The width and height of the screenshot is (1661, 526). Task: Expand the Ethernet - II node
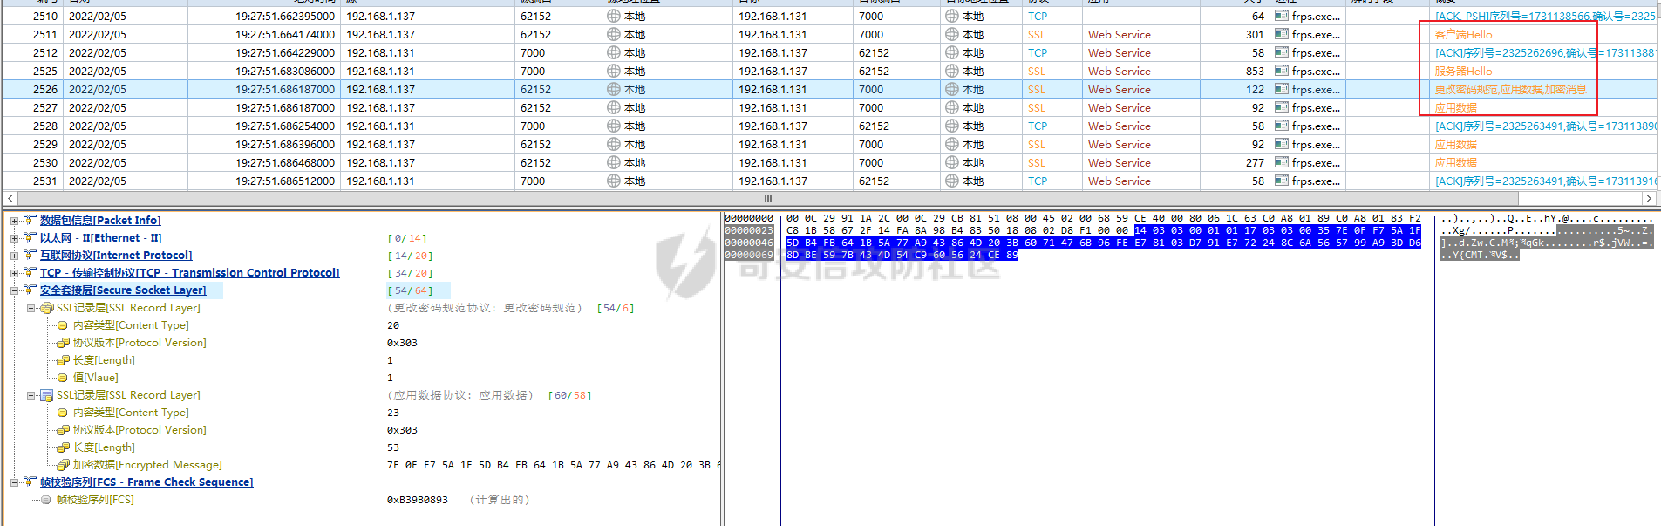(x=14, y=238)
